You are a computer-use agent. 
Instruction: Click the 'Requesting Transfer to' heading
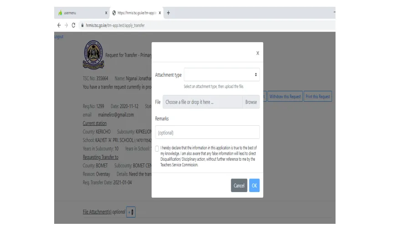(x=101, y=157)
